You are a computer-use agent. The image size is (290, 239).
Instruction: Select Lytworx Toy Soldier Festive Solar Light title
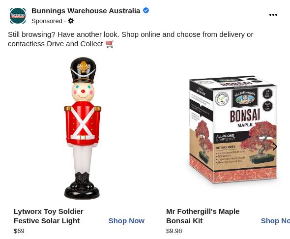49,216
